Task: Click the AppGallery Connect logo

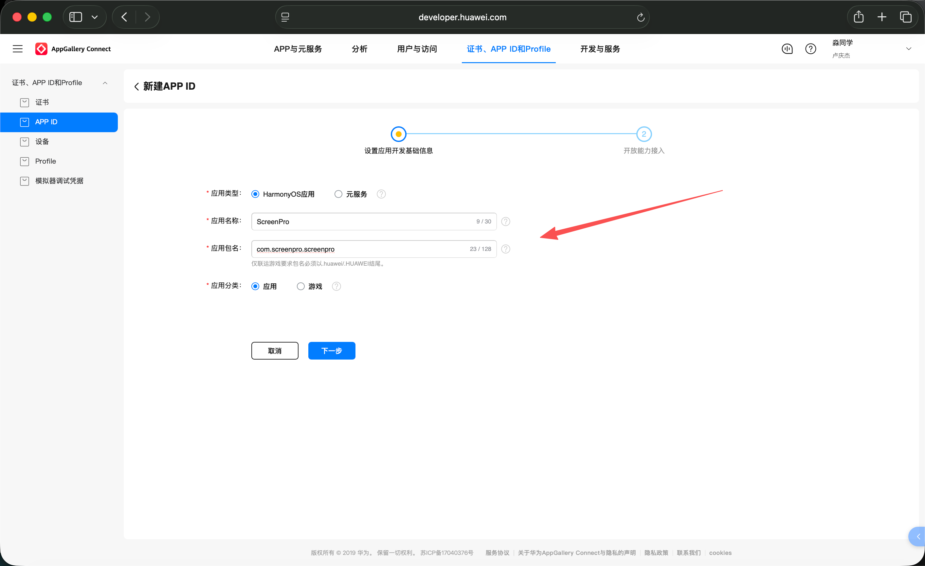Action: (x=73, y=49)
